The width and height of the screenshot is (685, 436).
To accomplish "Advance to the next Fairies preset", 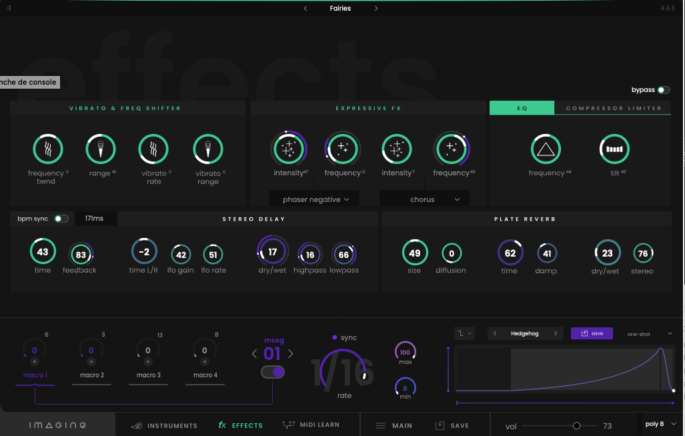I will click(x=376, y=8).
